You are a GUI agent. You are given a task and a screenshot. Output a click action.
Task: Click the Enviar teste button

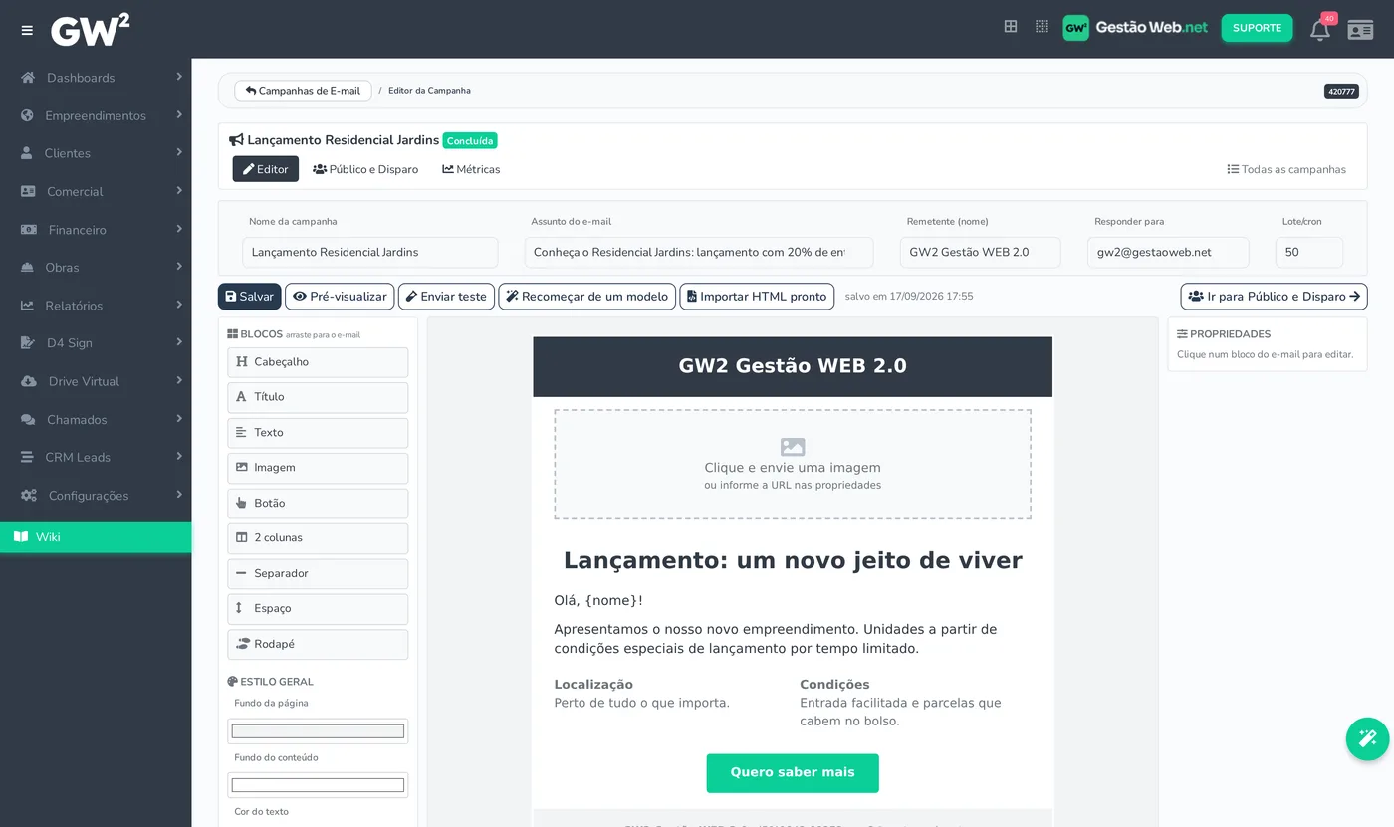point(446,297)
